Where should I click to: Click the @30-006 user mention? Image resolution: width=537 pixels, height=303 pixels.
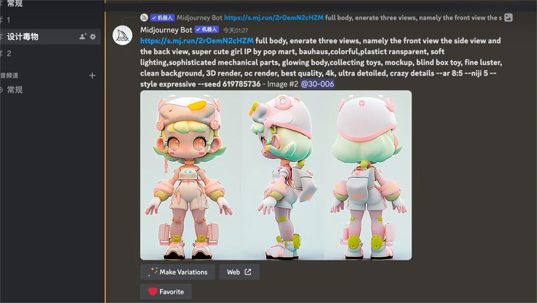(317, 84)
